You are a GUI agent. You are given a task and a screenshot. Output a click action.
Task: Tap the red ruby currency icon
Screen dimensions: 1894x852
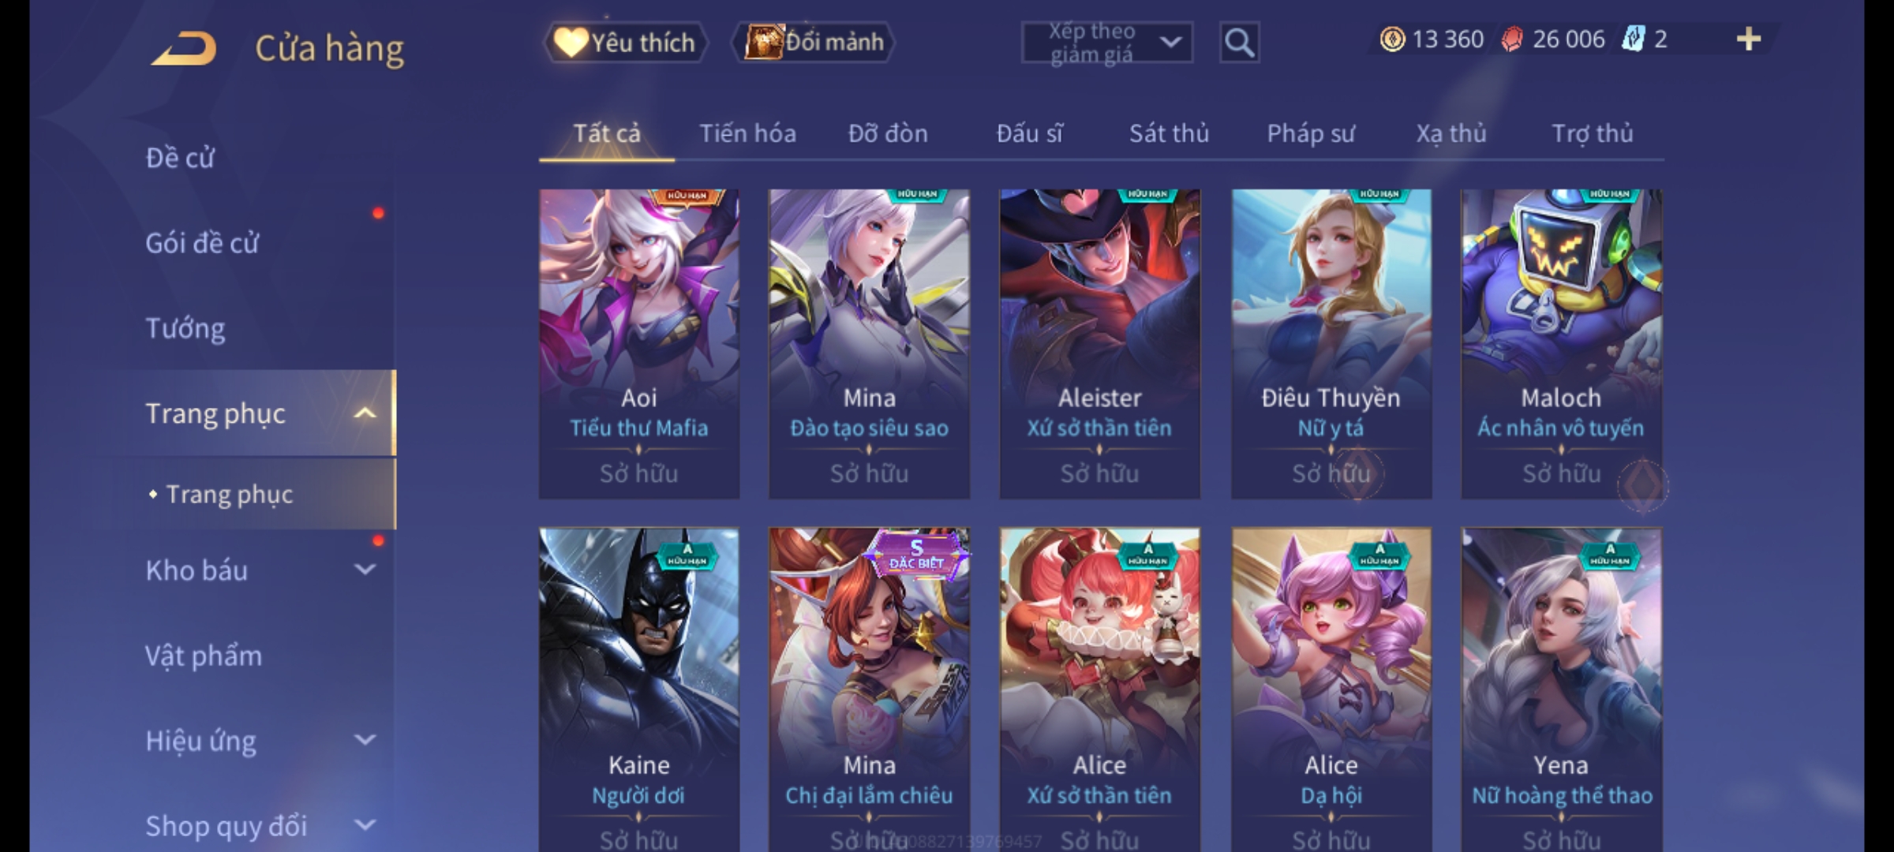(x=1511, y=39)
